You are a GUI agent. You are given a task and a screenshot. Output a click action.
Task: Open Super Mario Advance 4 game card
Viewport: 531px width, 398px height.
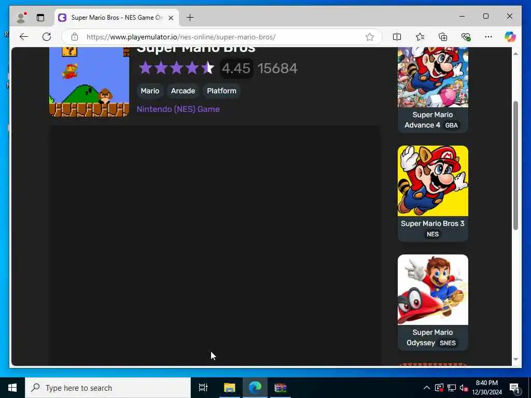coord(433,90)
